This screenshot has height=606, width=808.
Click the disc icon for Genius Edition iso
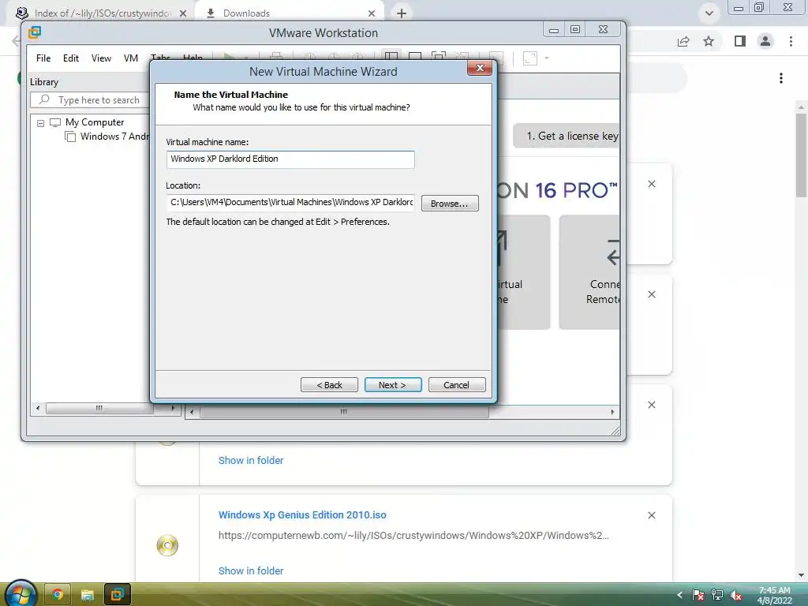pyautogui.click(x=167, y=545)
